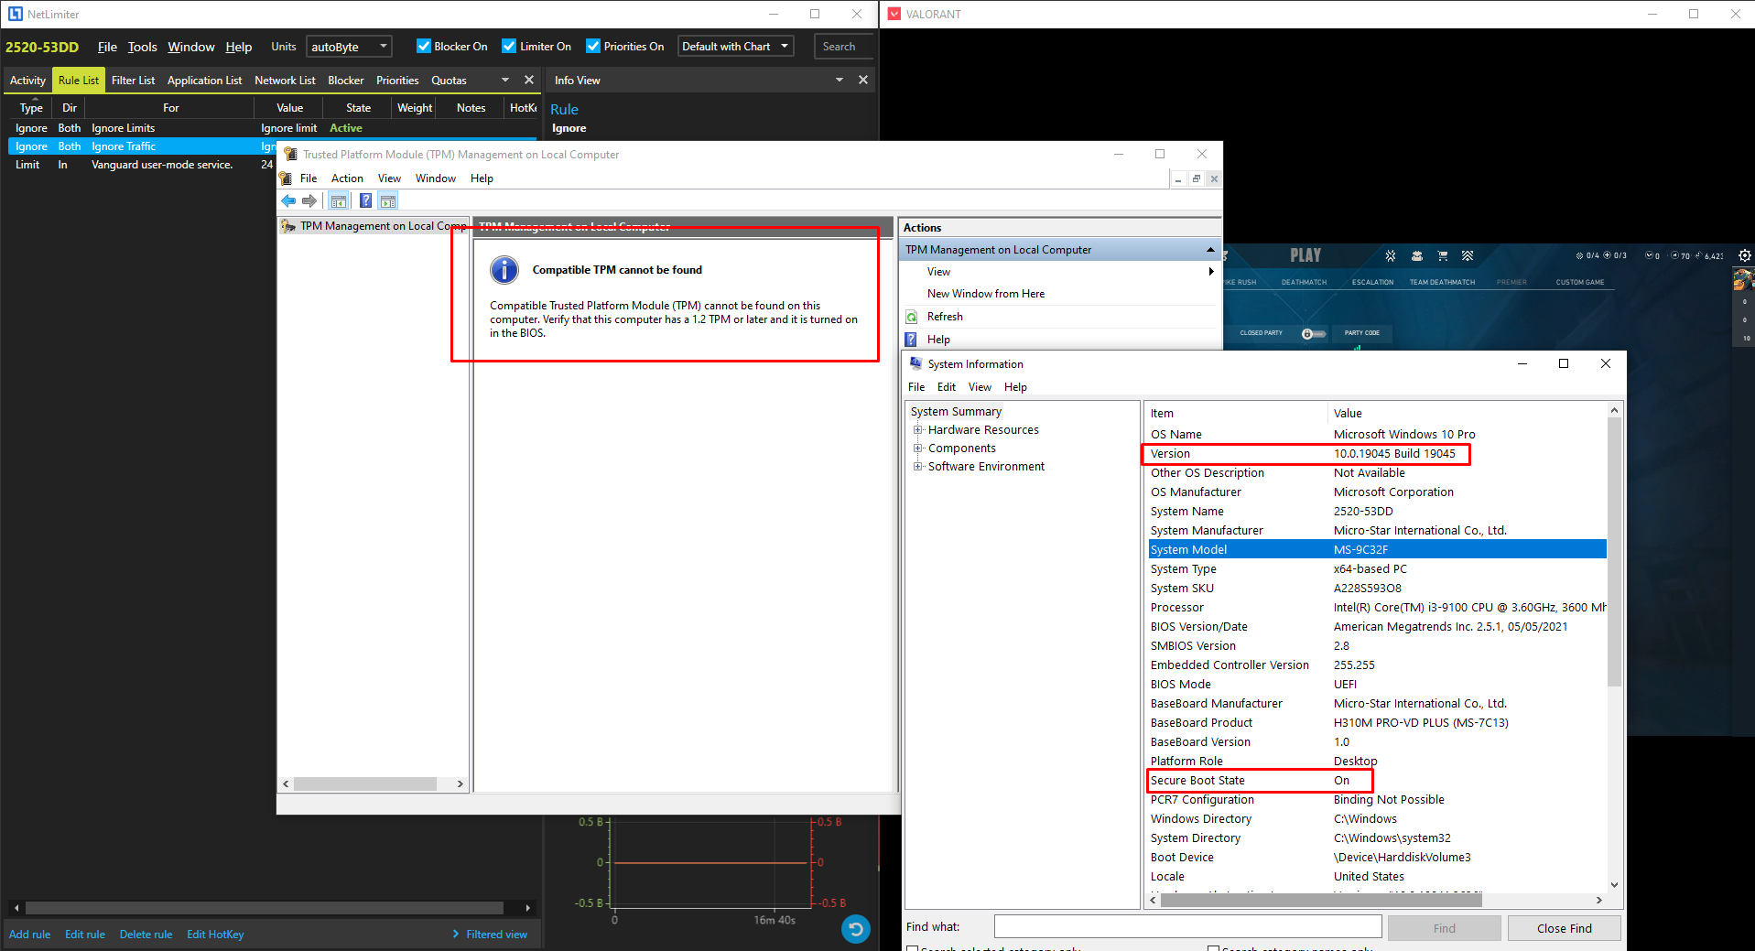Expand the View submenu arrow in Actions pane
The width and height of the screenshot is (1755, 951).
tap(1211, 272)
